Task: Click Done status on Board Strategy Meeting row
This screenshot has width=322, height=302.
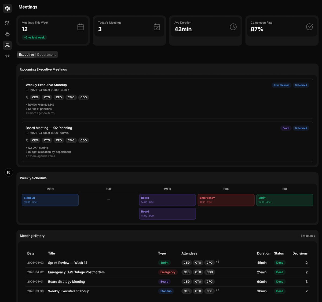Action: pyautogui.click(x=280, y=282)
